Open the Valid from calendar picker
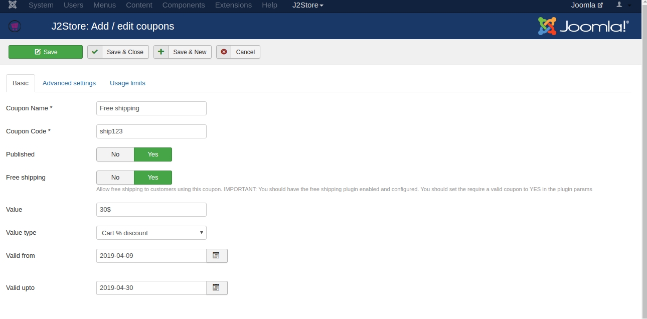The height and width of the screenshot is (319, 647). click(217, 256)
